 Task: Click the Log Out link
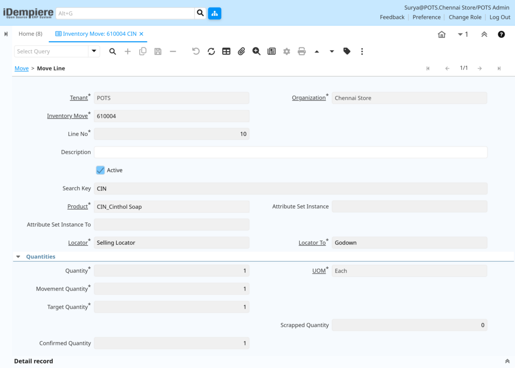coord(500,17)
